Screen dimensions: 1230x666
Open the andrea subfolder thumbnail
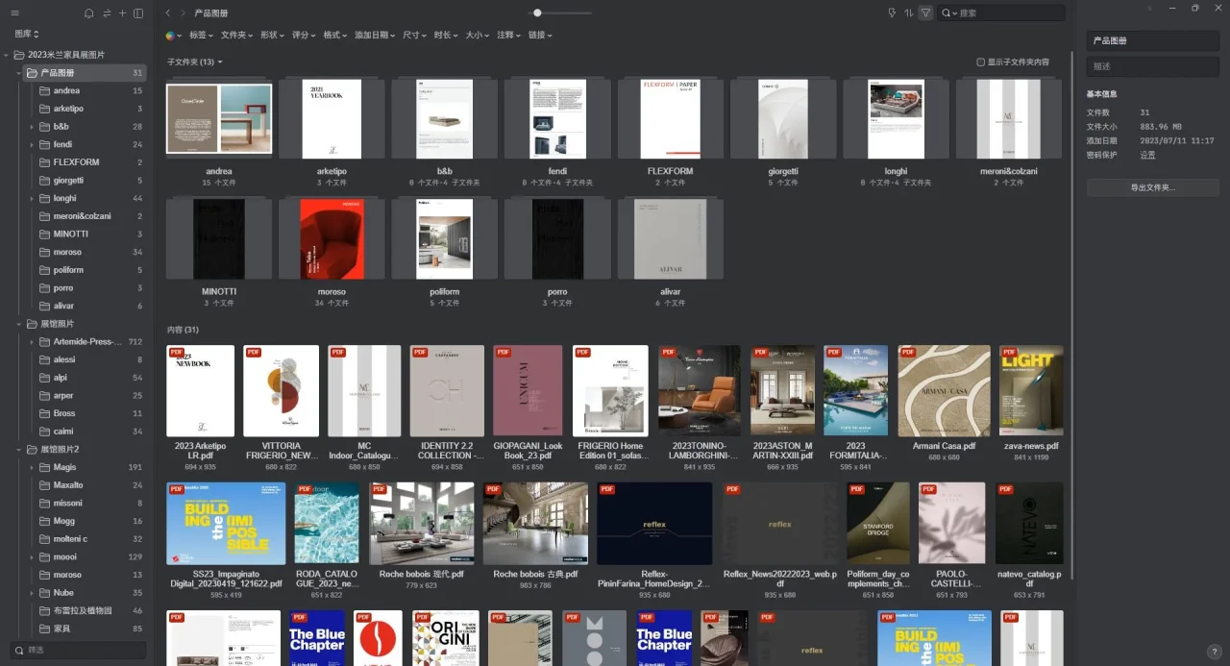click(219, 119)
